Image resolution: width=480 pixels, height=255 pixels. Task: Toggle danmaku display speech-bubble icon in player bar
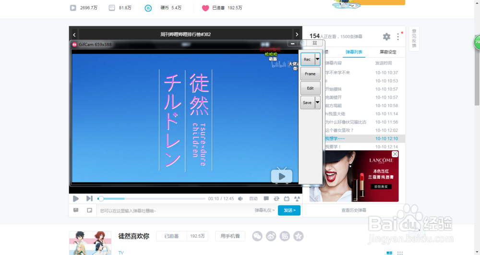(x=266, y=199)
